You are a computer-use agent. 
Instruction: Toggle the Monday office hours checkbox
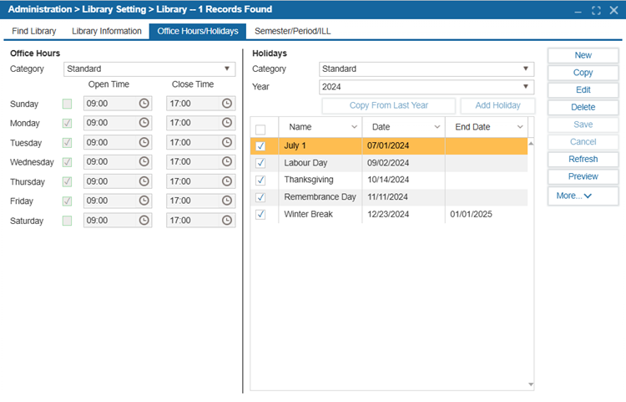pos(67,123)
